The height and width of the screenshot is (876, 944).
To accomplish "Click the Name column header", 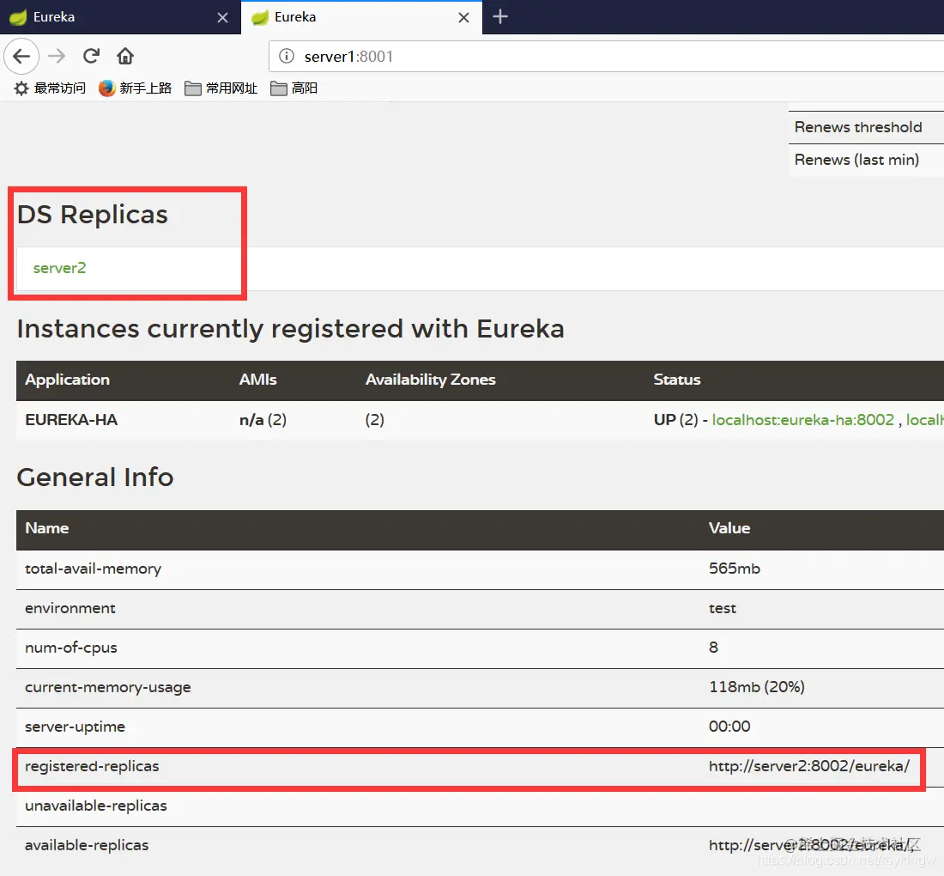I will pos(47,528).
